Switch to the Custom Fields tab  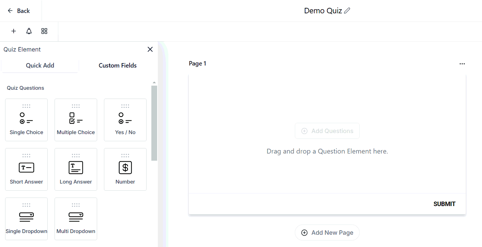(x=118, y=66)
